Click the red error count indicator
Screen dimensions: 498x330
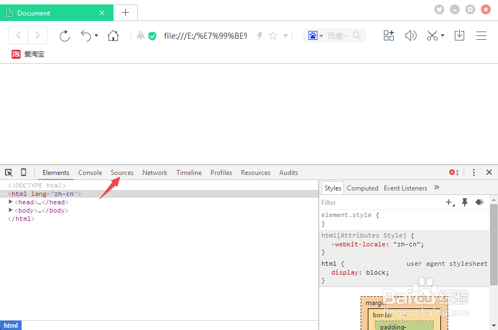click(454, 172)
